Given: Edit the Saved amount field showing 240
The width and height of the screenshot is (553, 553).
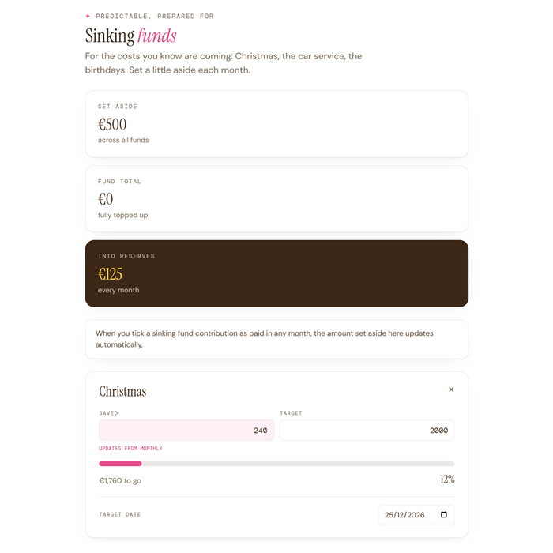Looking at the screenshot, I should click(x=186, y=430).
